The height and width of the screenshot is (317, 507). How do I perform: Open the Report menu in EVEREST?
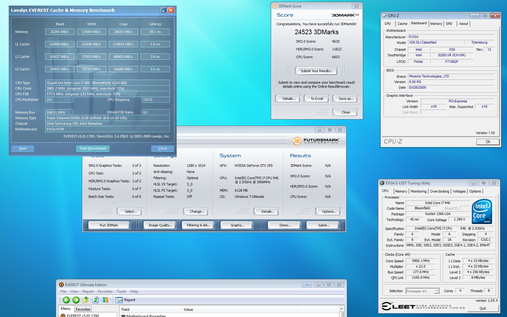click(x=88, y=291)
